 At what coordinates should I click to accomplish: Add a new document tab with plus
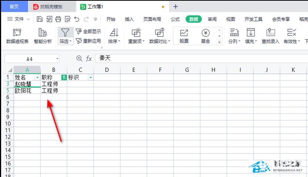(175, 7)
